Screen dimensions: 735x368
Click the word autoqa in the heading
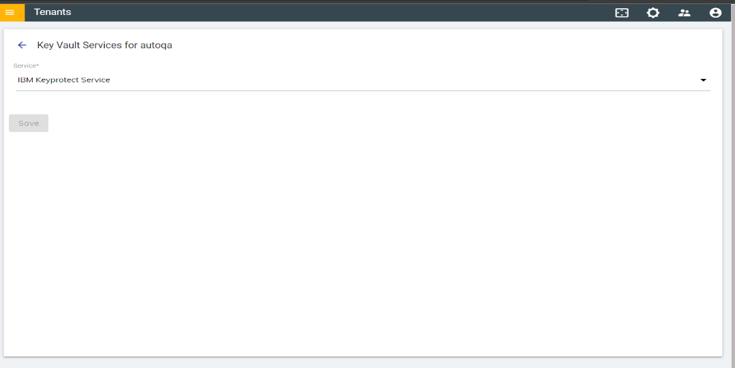159,46
